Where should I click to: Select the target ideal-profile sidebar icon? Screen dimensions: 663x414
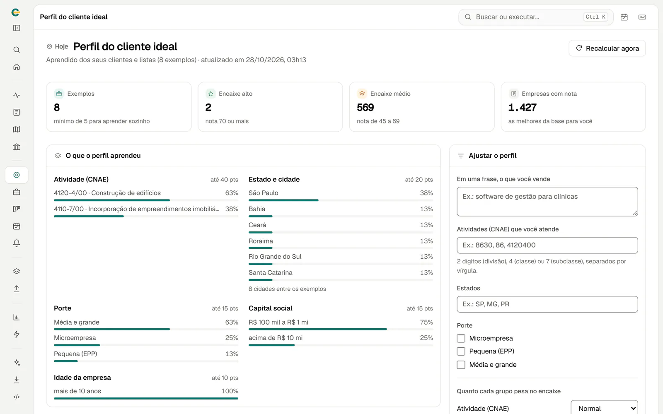point(17,175)
